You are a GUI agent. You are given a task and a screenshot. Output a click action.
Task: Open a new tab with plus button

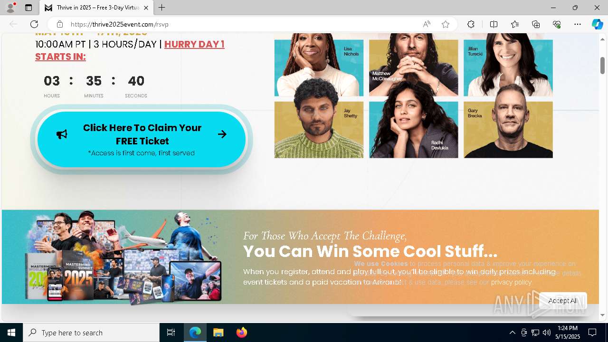162,8
